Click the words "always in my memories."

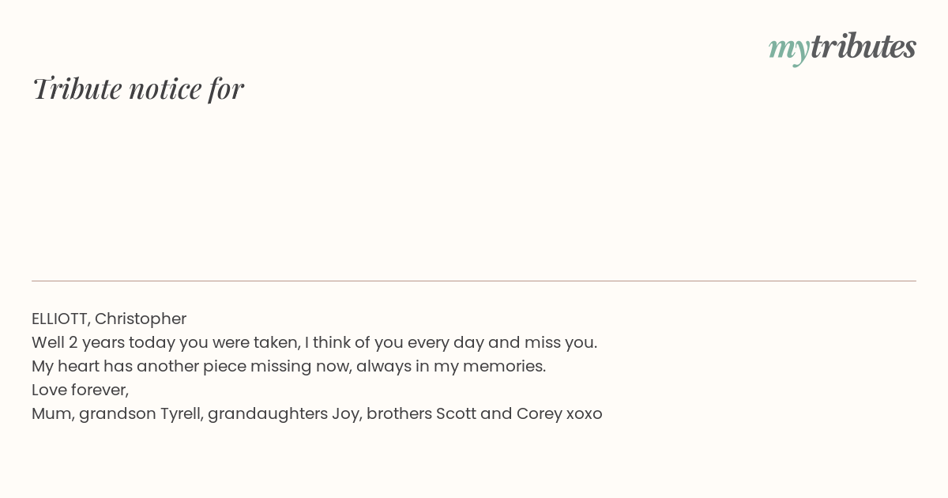click(x=451, y=366)
